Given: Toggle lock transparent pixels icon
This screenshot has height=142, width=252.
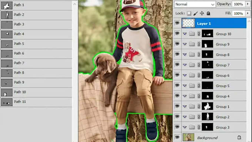Looking at the screenshot, I should click(x=189, y=13).
